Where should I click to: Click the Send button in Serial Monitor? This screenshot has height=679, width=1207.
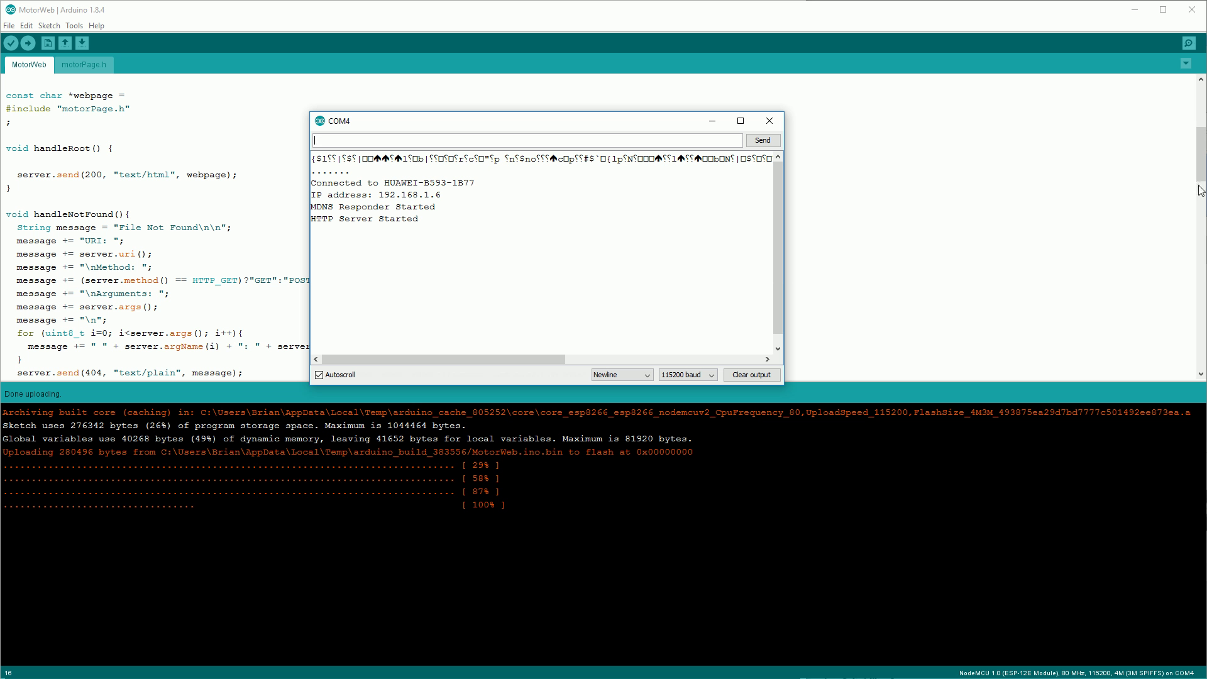tap(761, 140)
